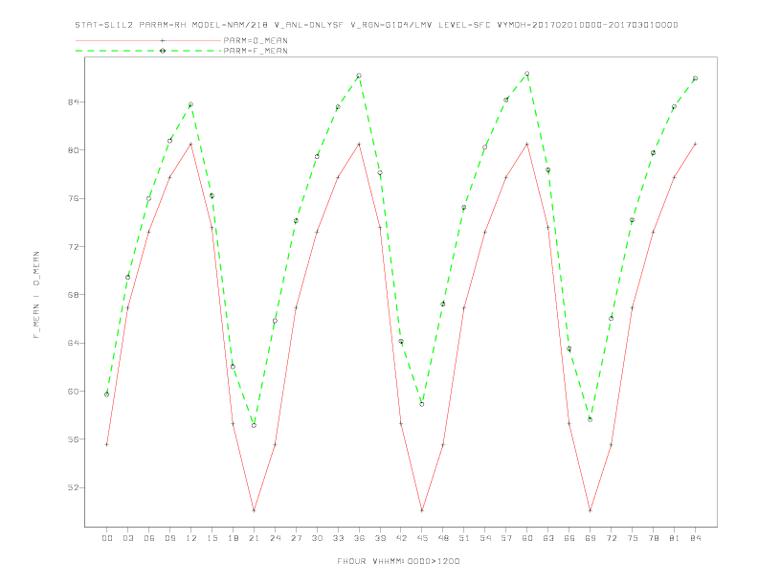758x586 pixels.
Task: Click the x-axis tick label 42
Action: click(401, 538)
